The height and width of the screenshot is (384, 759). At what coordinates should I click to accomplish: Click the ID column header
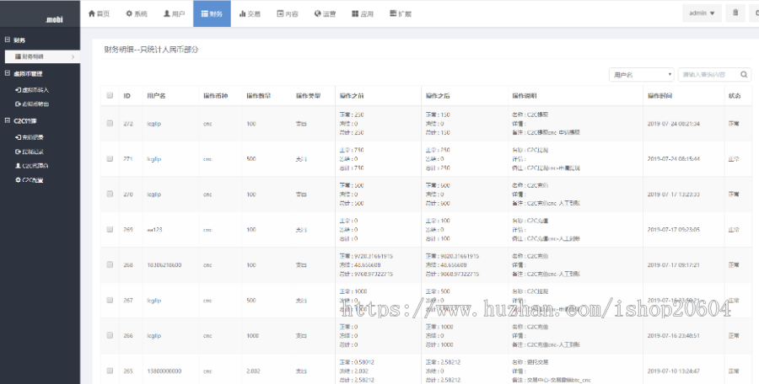click(126, 96)
